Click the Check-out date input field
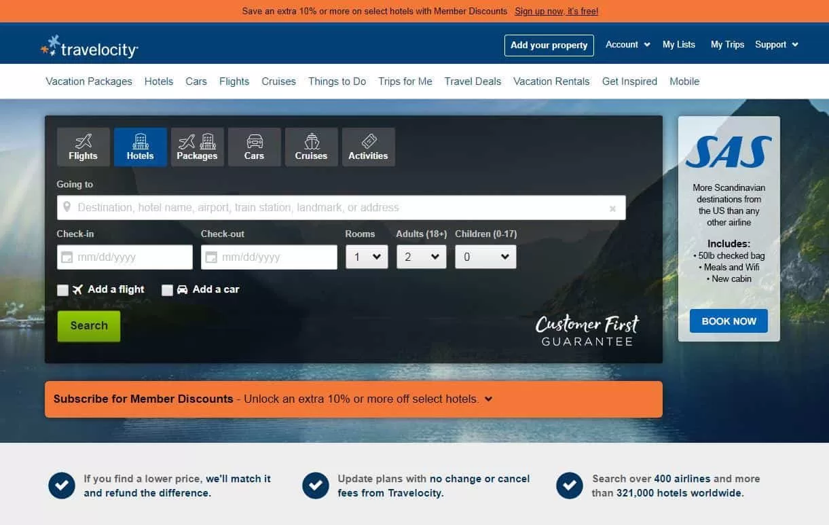Viewport: 829px width, 525px height. click(269, 257)
